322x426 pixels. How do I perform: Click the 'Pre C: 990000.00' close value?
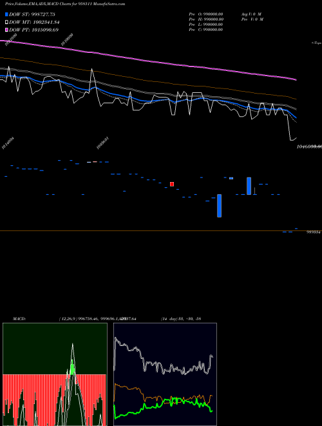pyautogui.click(x=206, y=30)
